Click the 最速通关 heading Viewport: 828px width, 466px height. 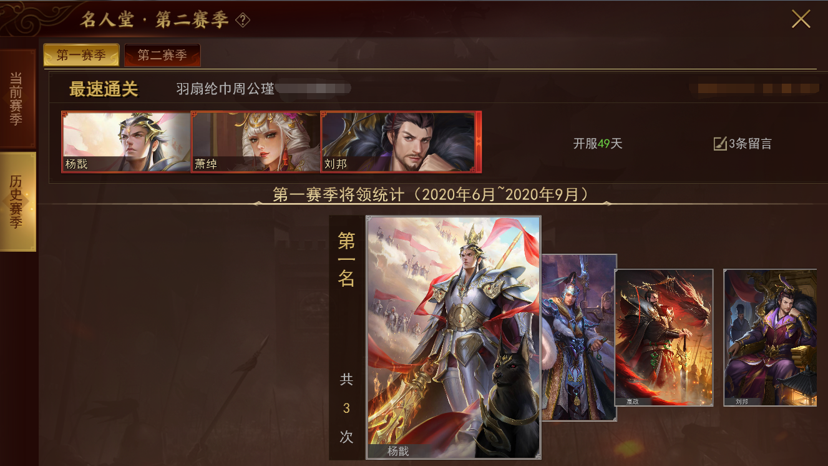point(104,89)
